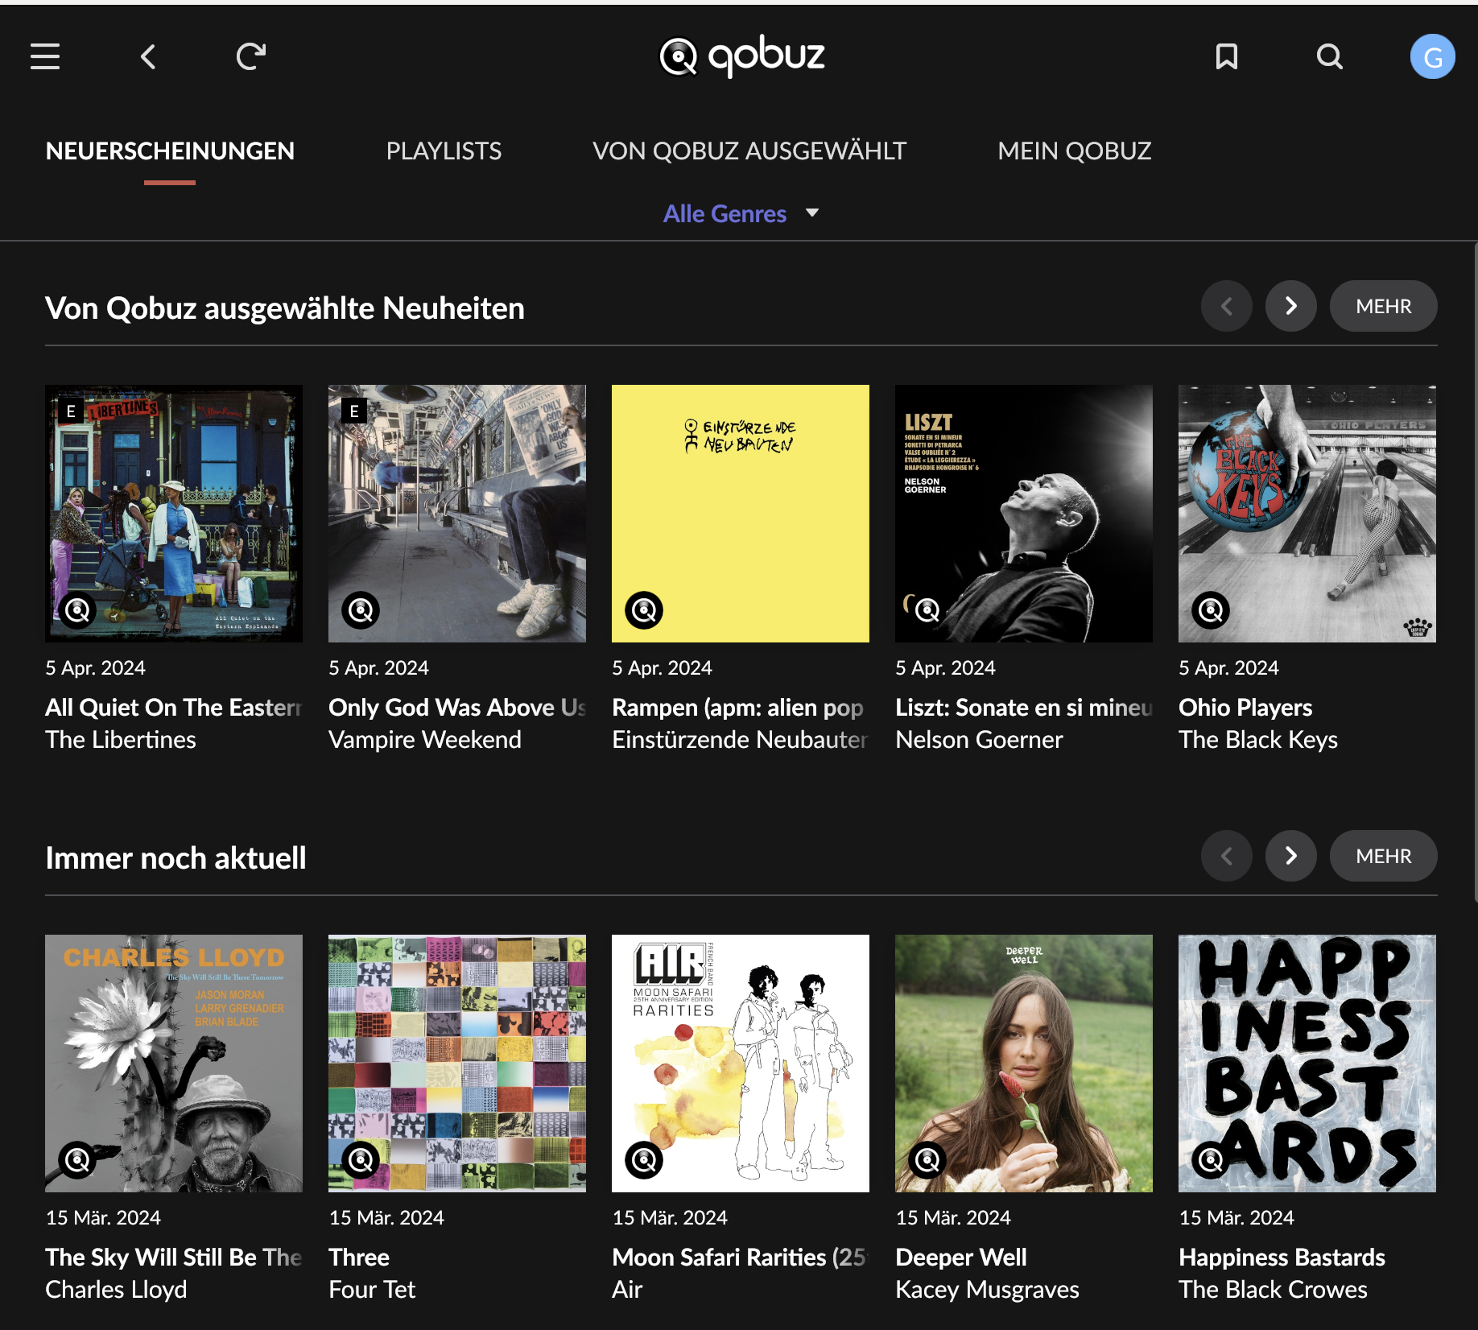The height and width of the screenshot is (1330, 1478).
Task: Click album title Happiness Bastards
Action: click(x=1282, y=1257)
